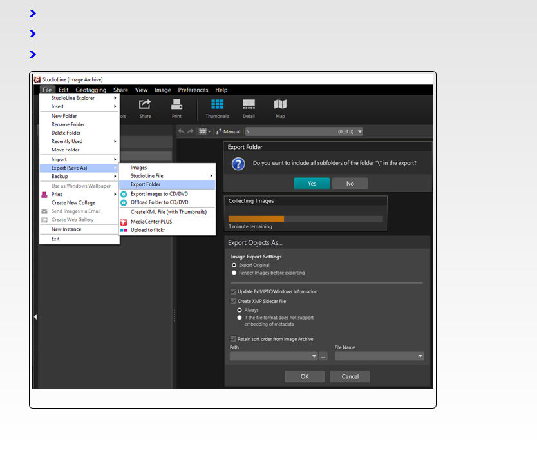Click Yes to include all subfolders
This screenshot has width=537, height=457.
[312, 184]
